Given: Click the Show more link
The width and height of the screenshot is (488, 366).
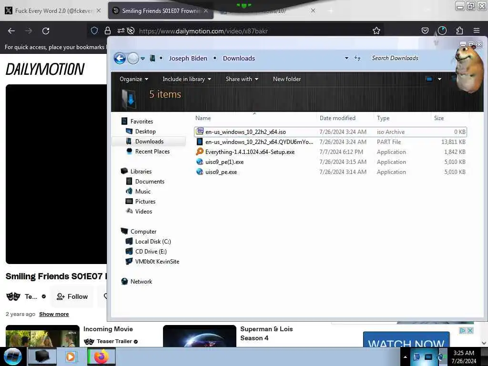Looking at the screenshot, I should [x=54, y=314].
